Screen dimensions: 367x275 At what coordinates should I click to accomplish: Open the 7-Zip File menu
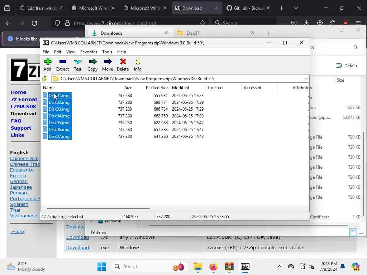click(x=46, y=52)
